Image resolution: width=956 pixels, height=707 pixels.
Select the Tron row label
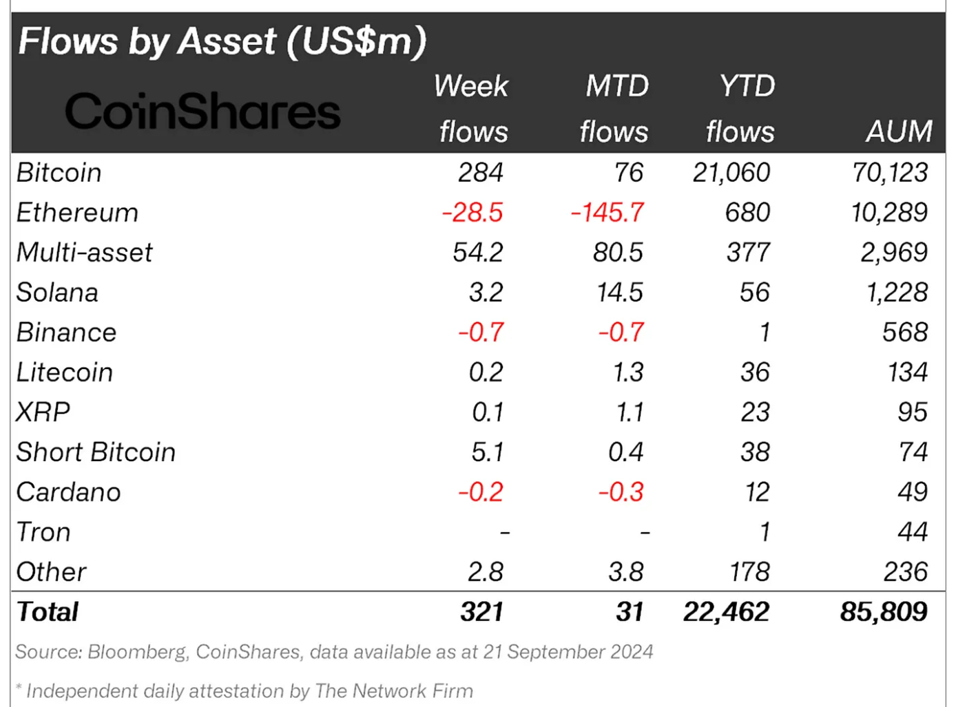pyautogui.click(x=43, y=531)
